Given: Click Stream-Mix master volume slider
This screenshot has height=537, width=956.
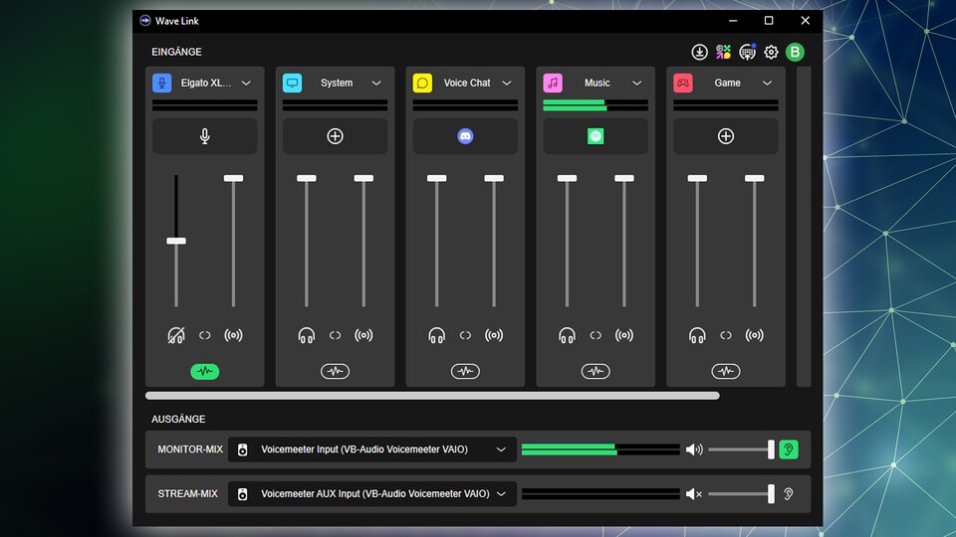Looking at the screenshot, I should click(x=741, y=494).
